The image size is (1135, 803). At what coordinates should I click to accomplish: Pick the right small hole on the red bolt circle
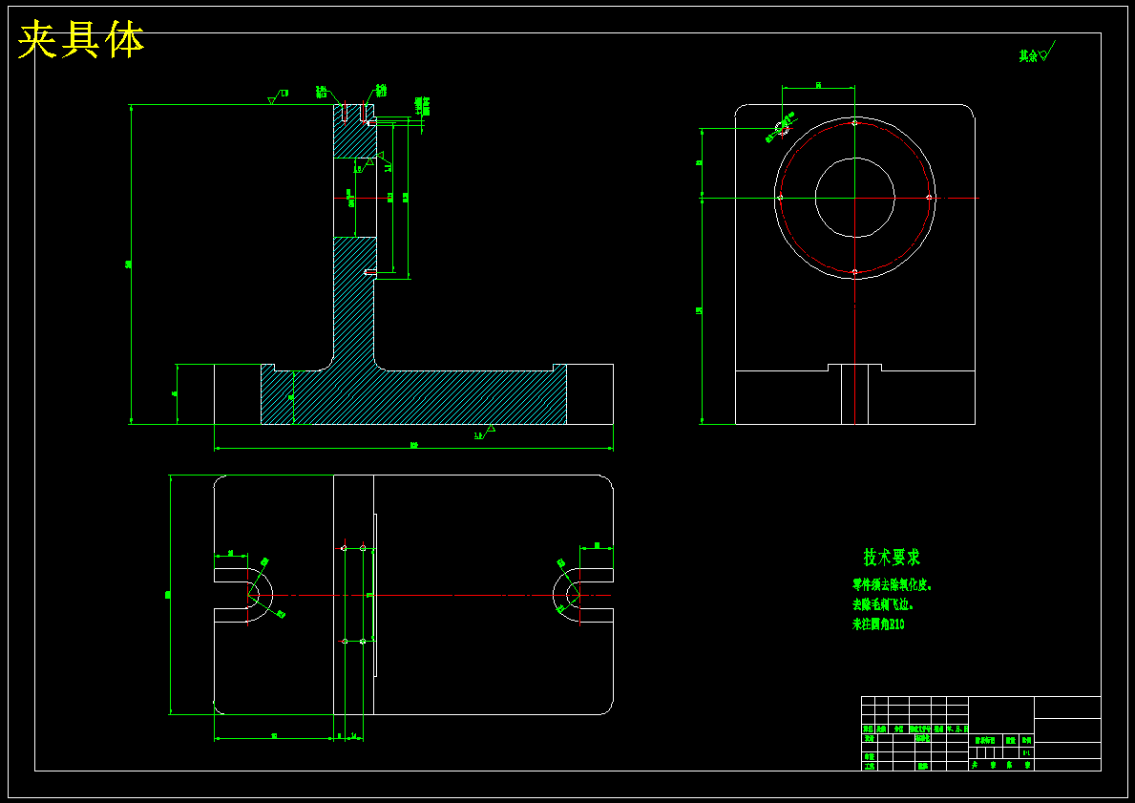(x=930, y=197)
